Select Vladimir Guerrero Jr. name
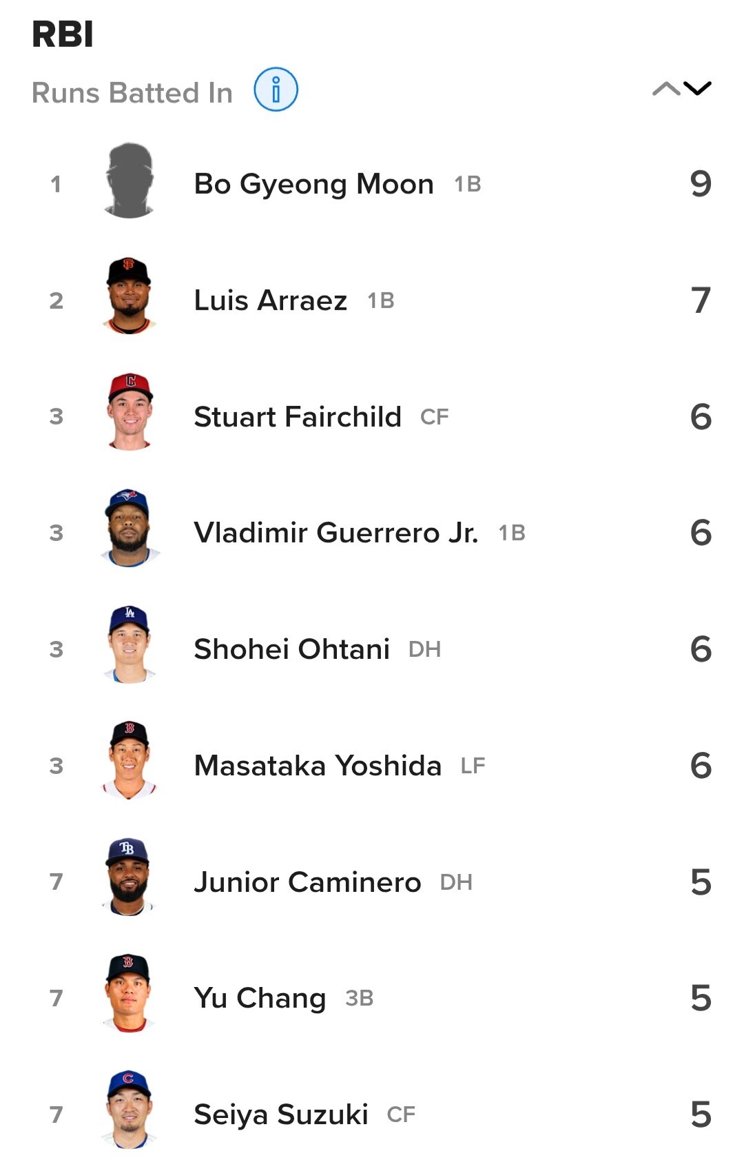Image resolution: width=744 pixels, height=1171 pixels. 336,533
